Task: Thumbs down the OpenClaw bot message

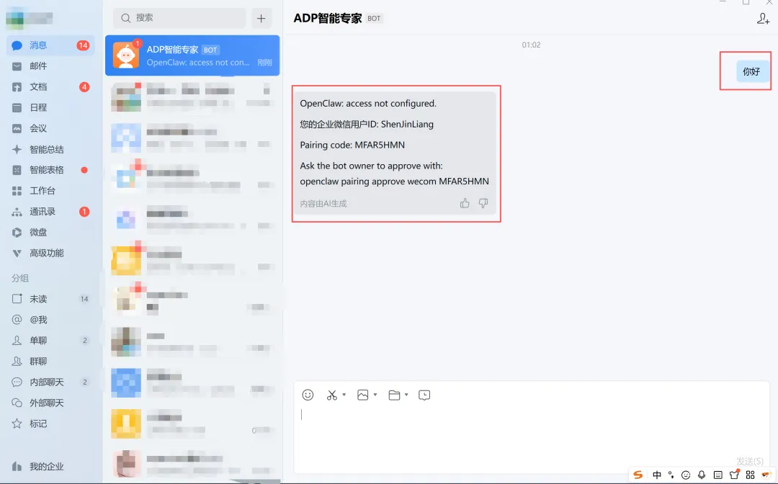Action: tap(483, 203)
